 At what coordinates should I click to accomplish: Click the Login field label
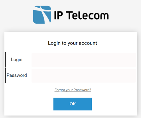coord(17,60)
